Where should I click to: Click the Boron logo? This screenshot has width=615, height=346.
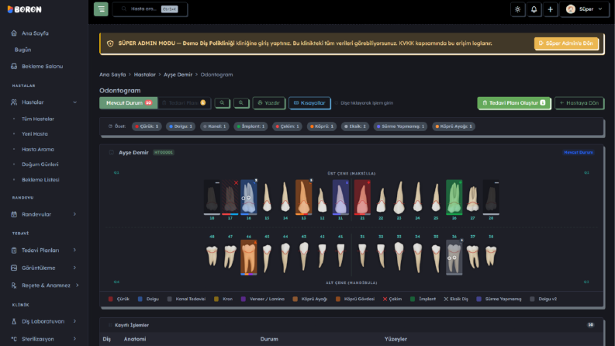24,9
